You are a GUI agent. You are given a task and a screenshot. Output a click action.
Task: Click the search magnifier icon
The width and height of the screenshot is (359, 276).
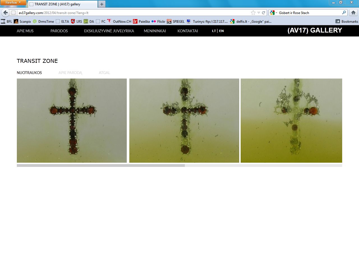344,13
